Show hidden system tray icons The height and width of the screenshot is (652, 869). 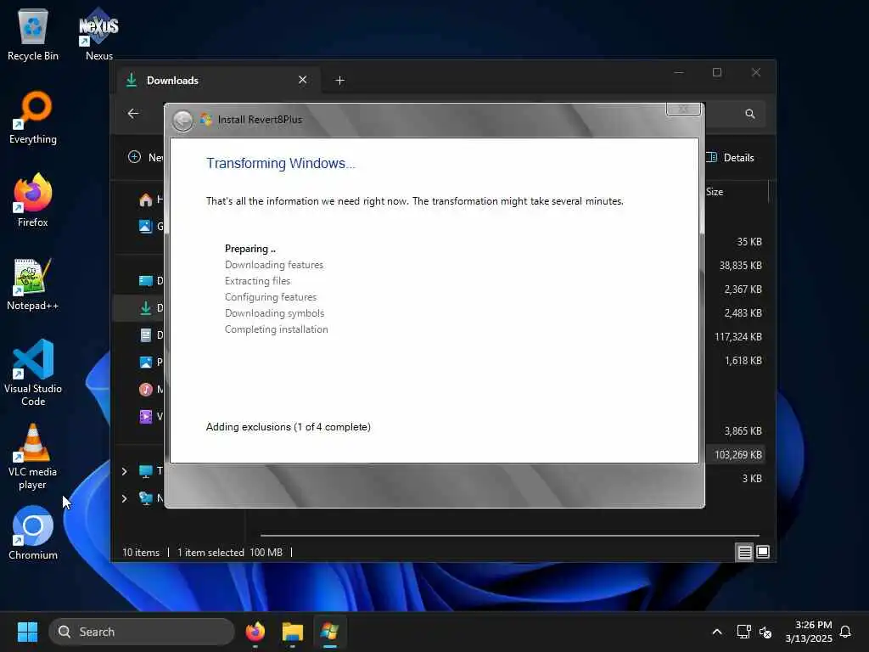pyautogui.click(x=716, y=632)
